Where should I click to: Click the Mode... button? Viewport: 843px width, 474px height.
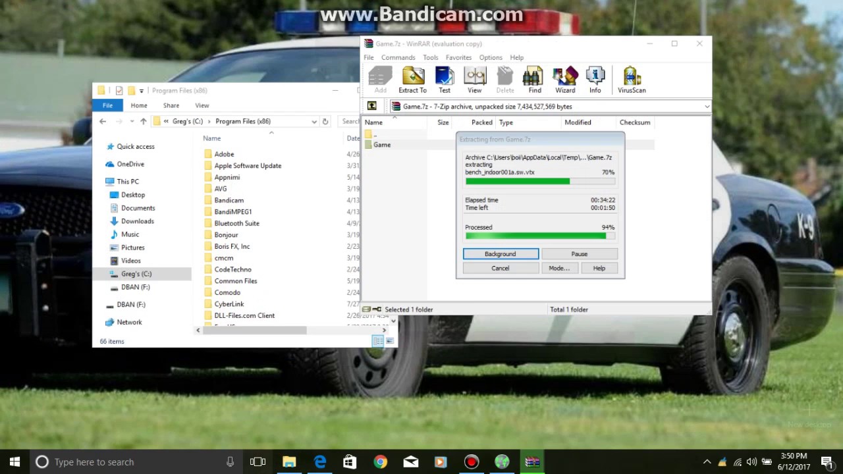[559, 268]
